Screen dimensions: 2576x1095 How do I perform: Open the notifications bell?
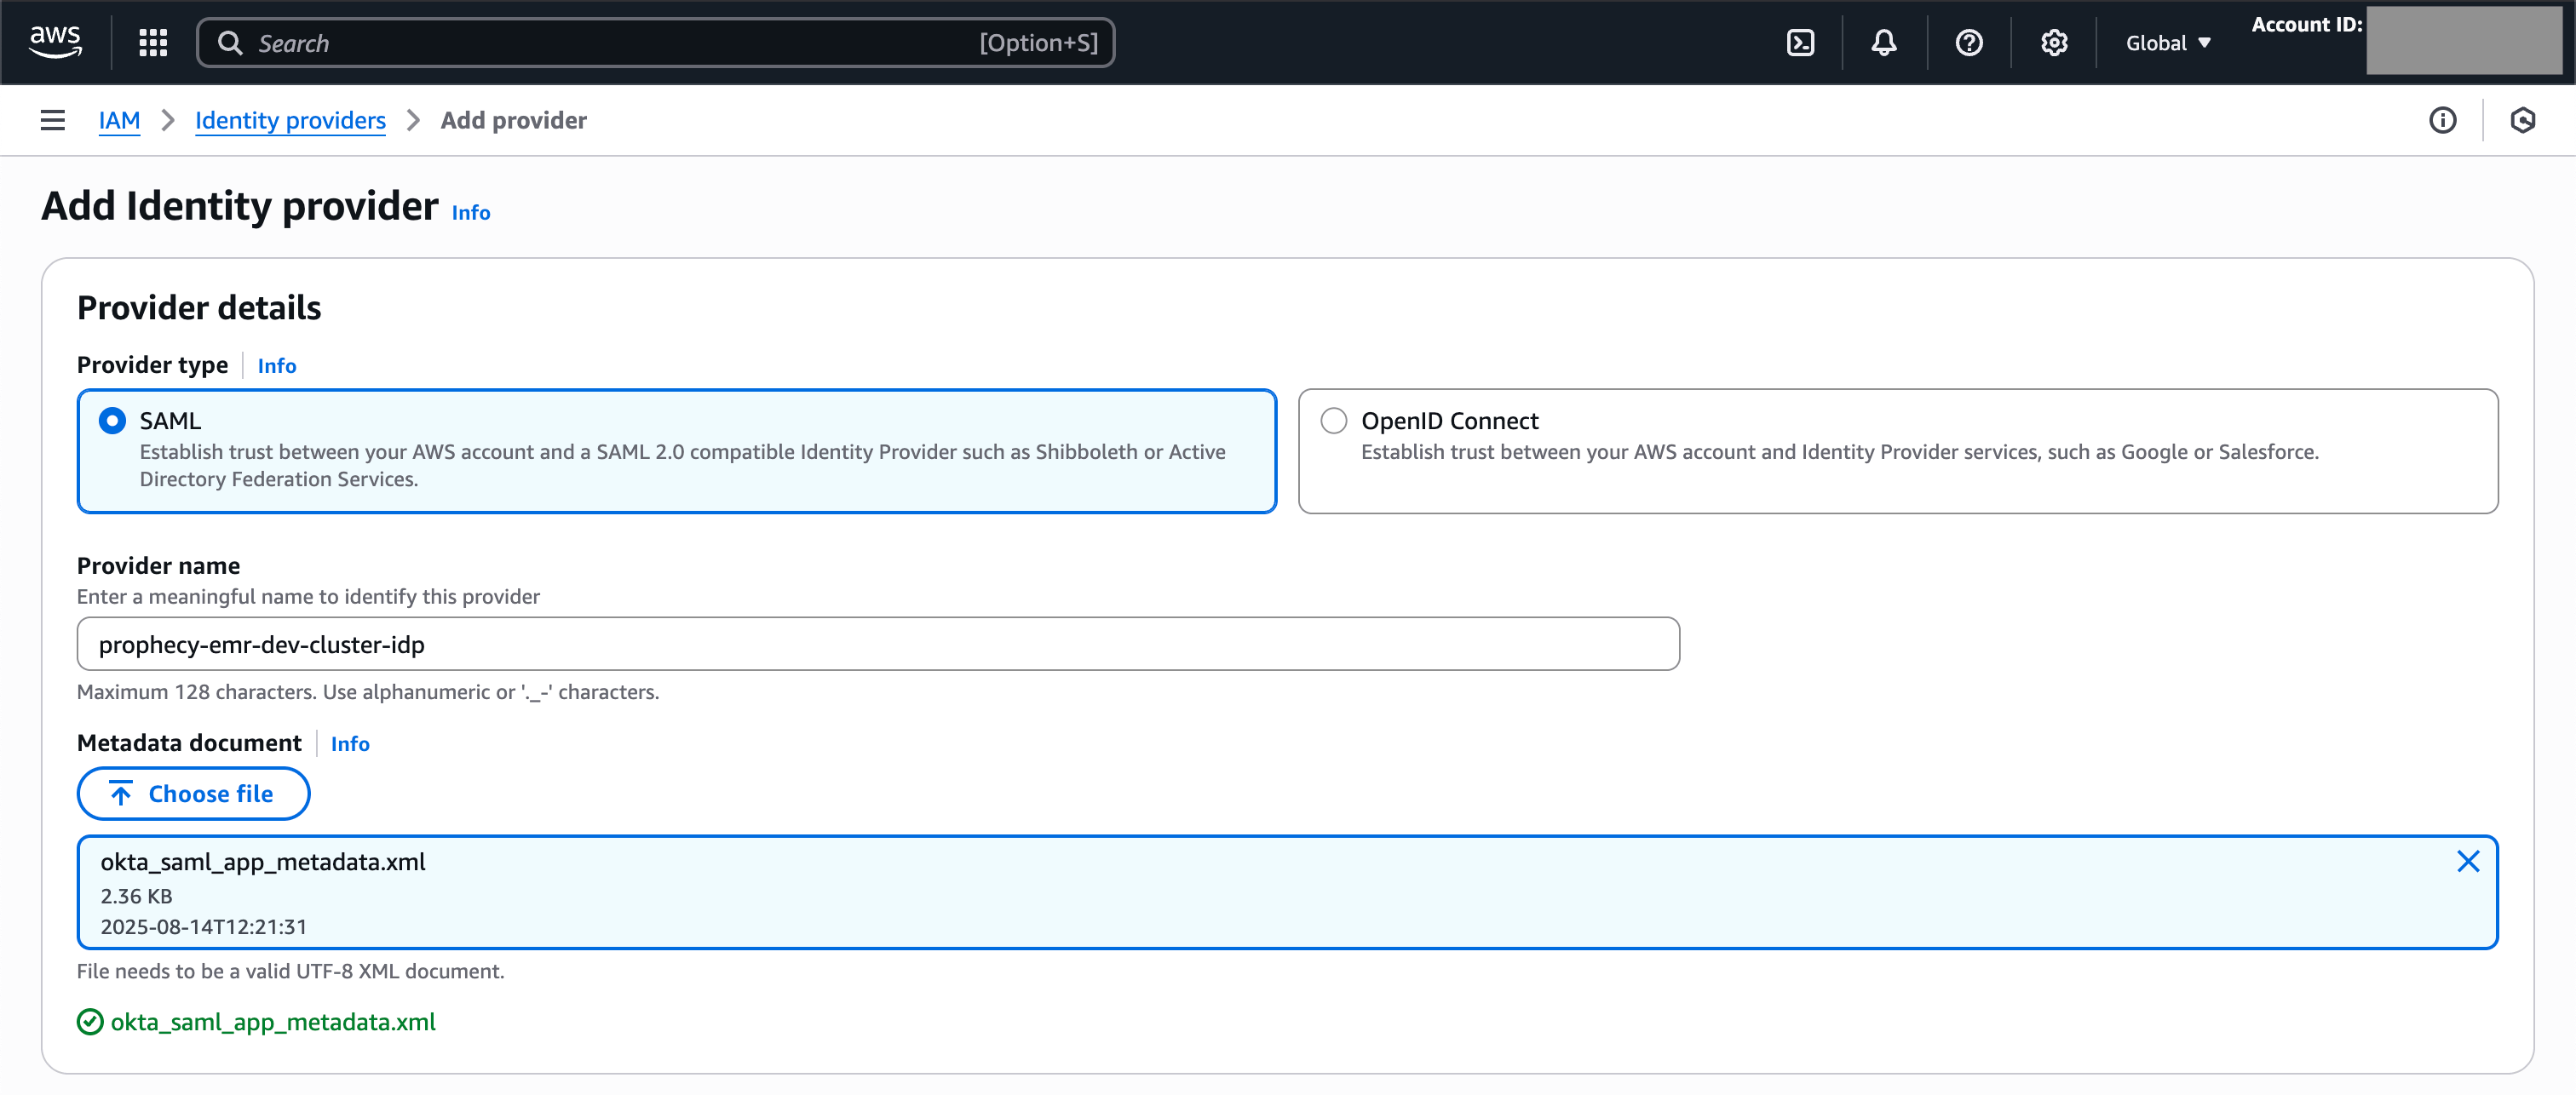click(x=1884, y=42)
